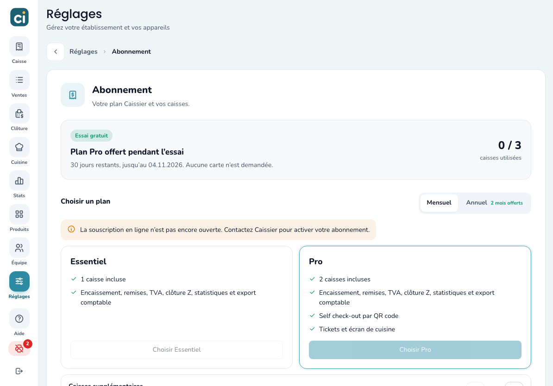553x386 pixels.
Task: Switch billing to Annuel
Action: (x=494, y=203)
